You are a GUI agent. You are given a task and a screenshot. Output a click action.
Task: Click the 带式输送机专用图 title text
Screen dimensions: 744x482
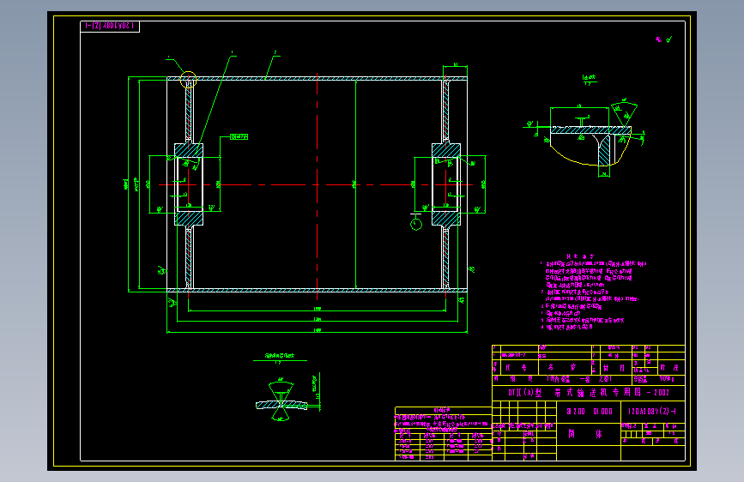pyautogui.click(x=599, y=392)
